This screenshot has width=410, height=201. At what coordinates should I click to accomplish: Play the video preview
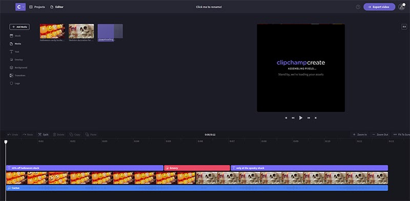pos(301,118)
